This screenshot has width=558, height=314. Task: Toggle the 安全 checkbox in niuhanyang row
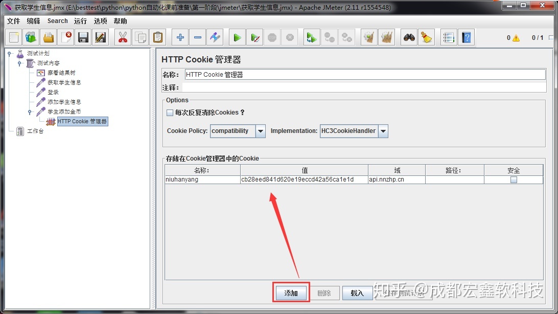514,180
